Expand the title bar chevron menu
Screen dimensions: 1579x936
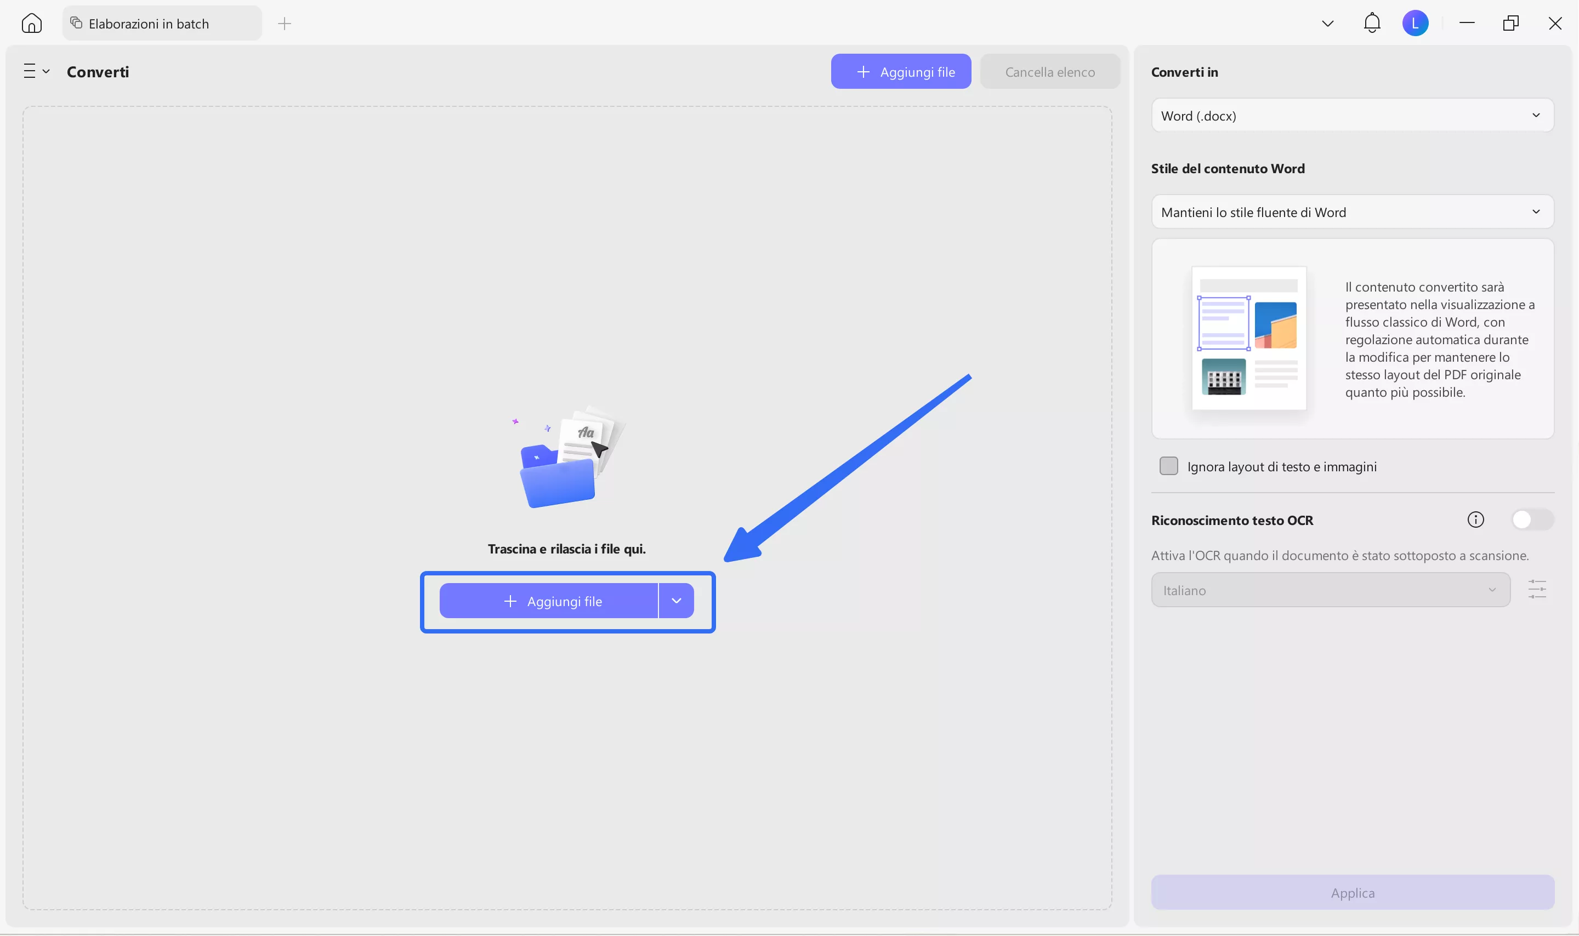pos(1327,24)
